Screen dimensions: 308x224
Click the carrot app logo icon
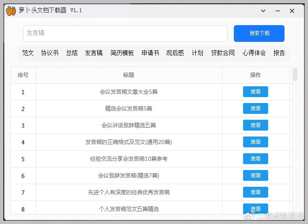(x=10, y=11)
